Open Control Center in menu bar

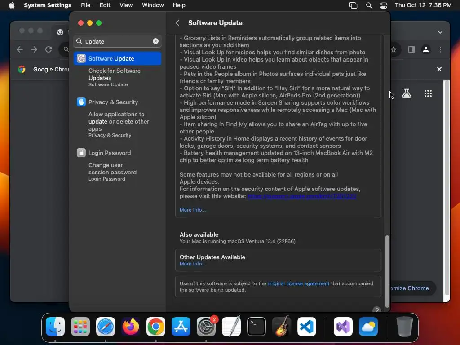[x=384, y=5]
